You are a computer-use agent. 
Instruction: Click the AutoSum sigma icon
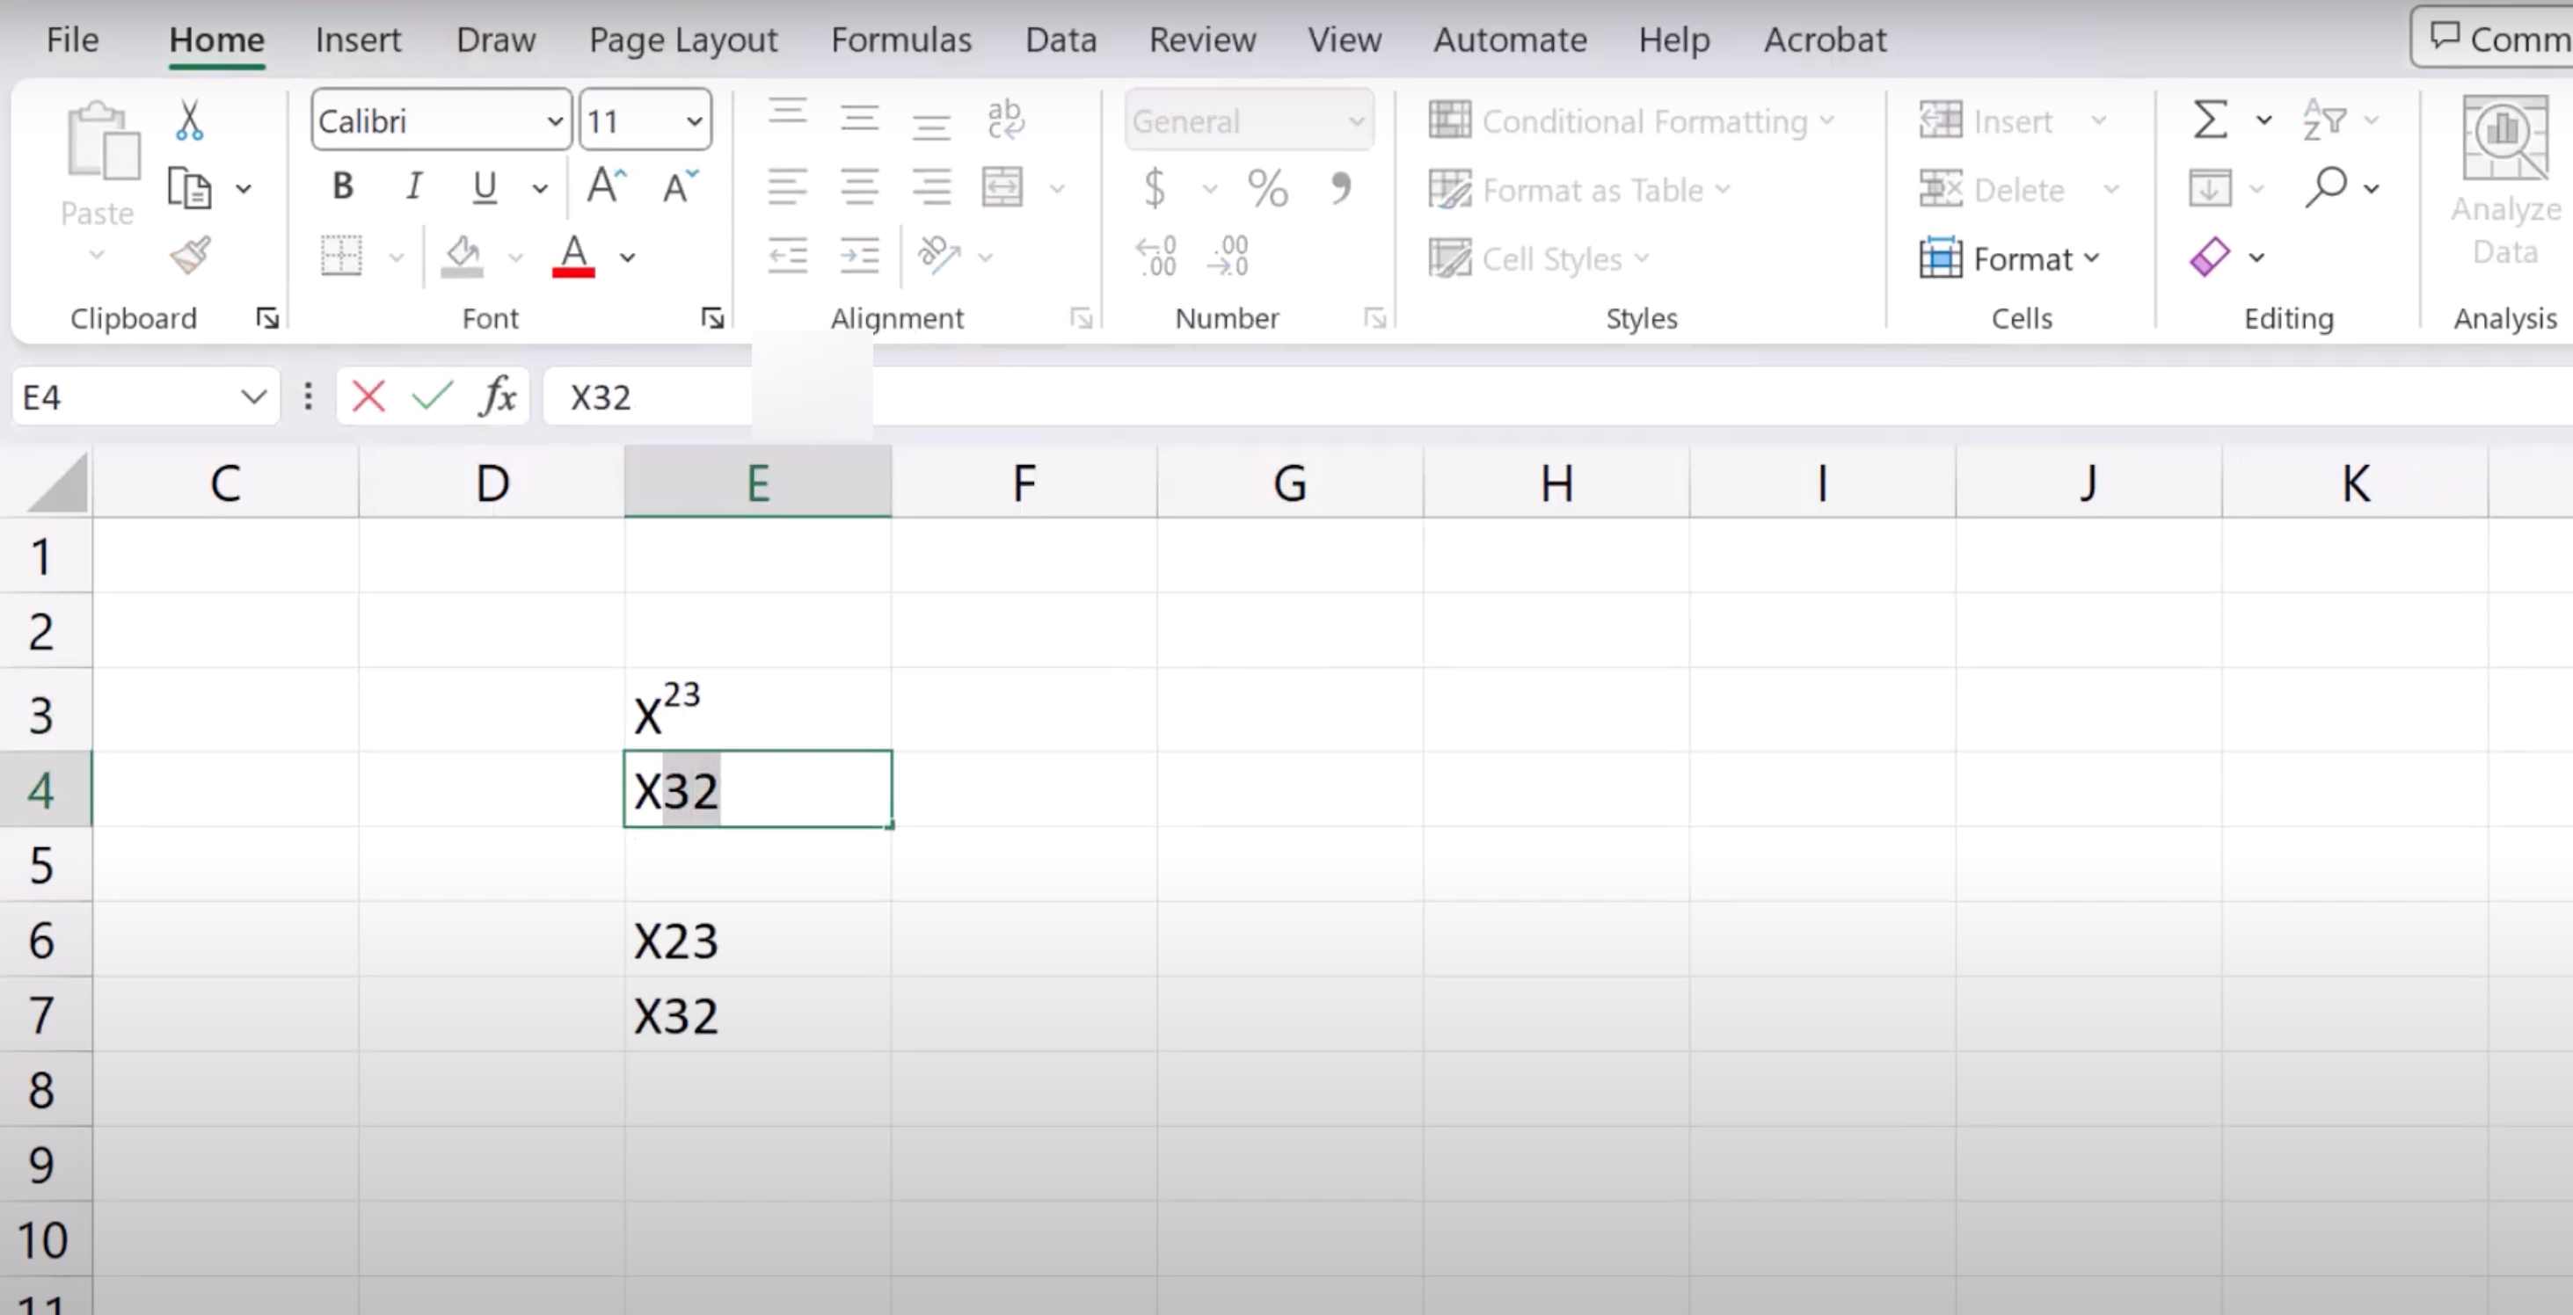2210,120
